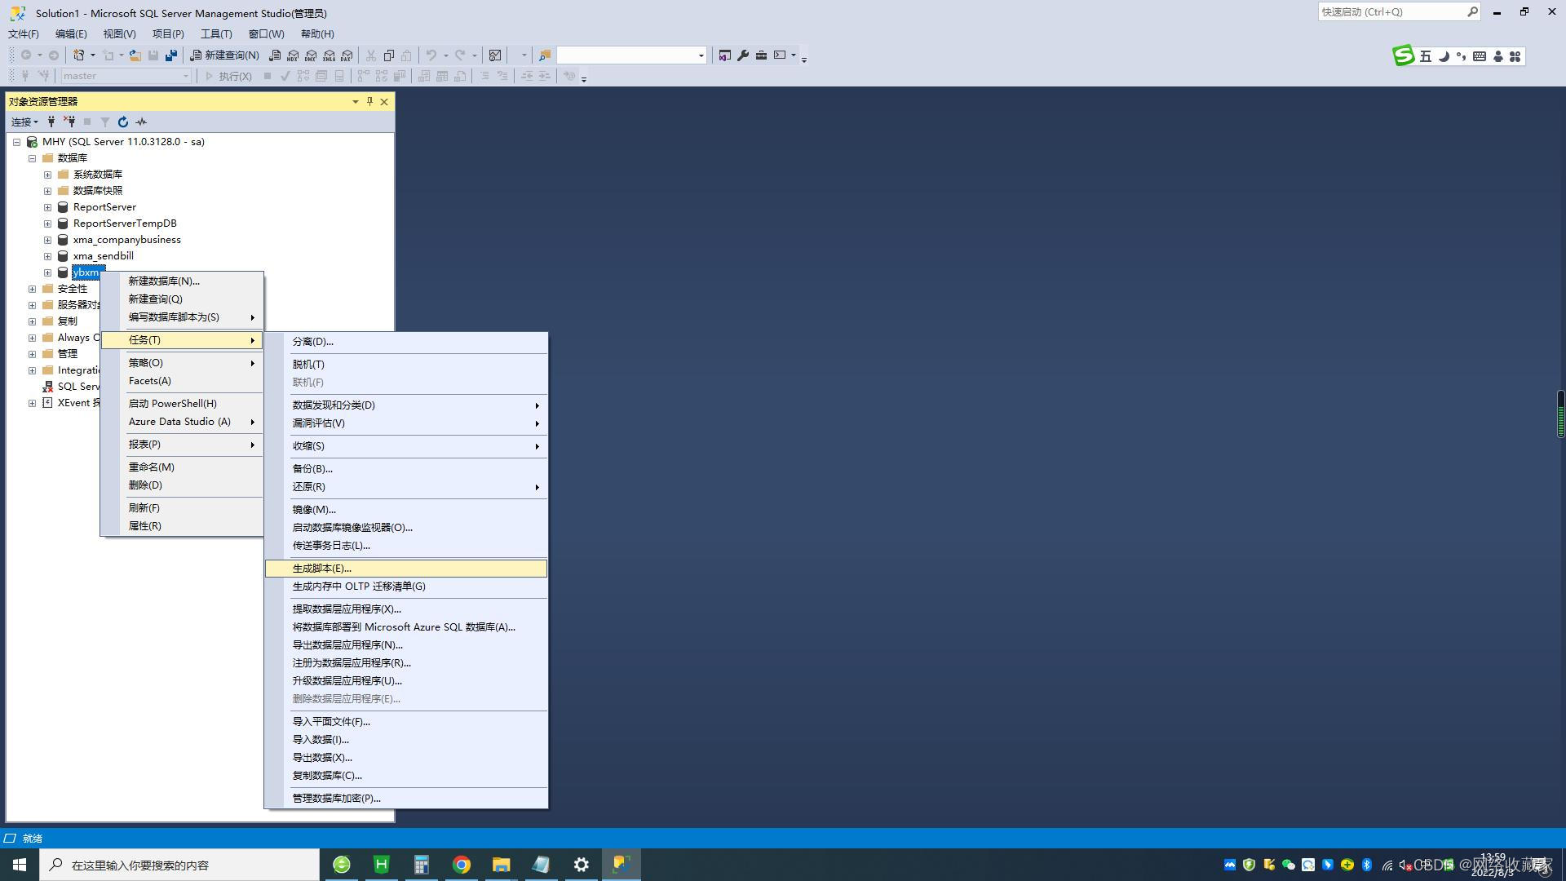The width and height of the screenshot is (1566, 881).
Task: Select the new MDX query icon
Action: [293, 55]
